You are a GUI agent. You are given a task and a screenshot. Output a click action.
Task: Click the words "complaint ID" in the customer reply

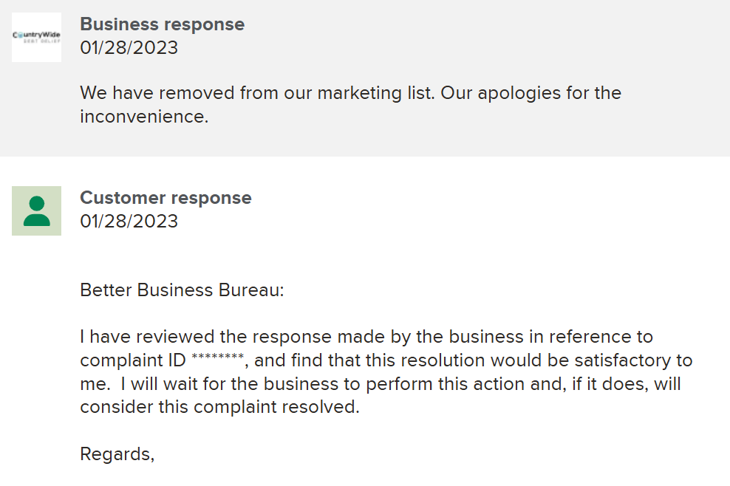[133, 360]
